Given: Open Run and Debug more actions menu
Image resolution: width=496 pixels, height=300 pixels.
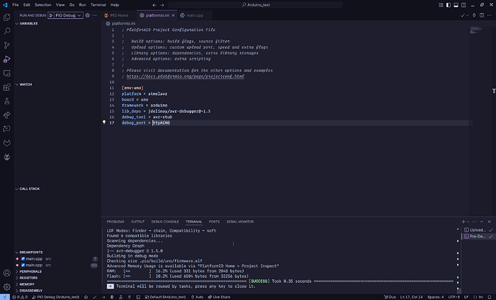Looking at the screenshot, I should point(95,15).
